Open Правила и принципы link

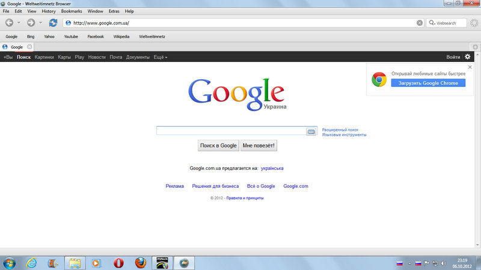[245, 198]
